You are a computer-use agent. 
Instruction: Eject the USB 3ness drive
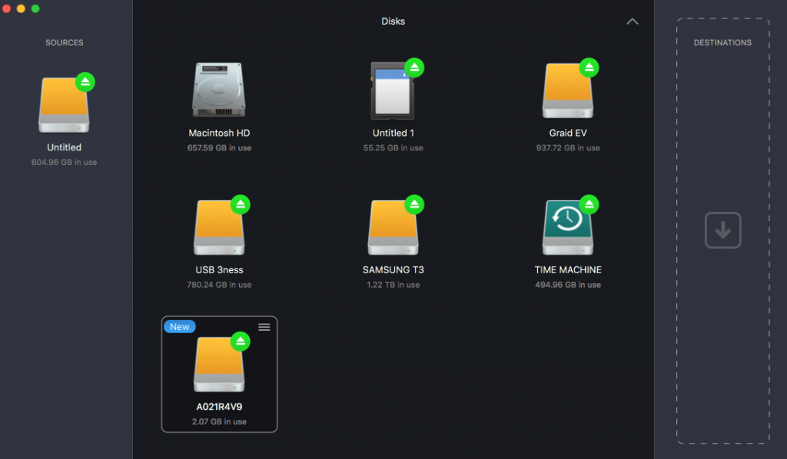[x=241, y=204]
